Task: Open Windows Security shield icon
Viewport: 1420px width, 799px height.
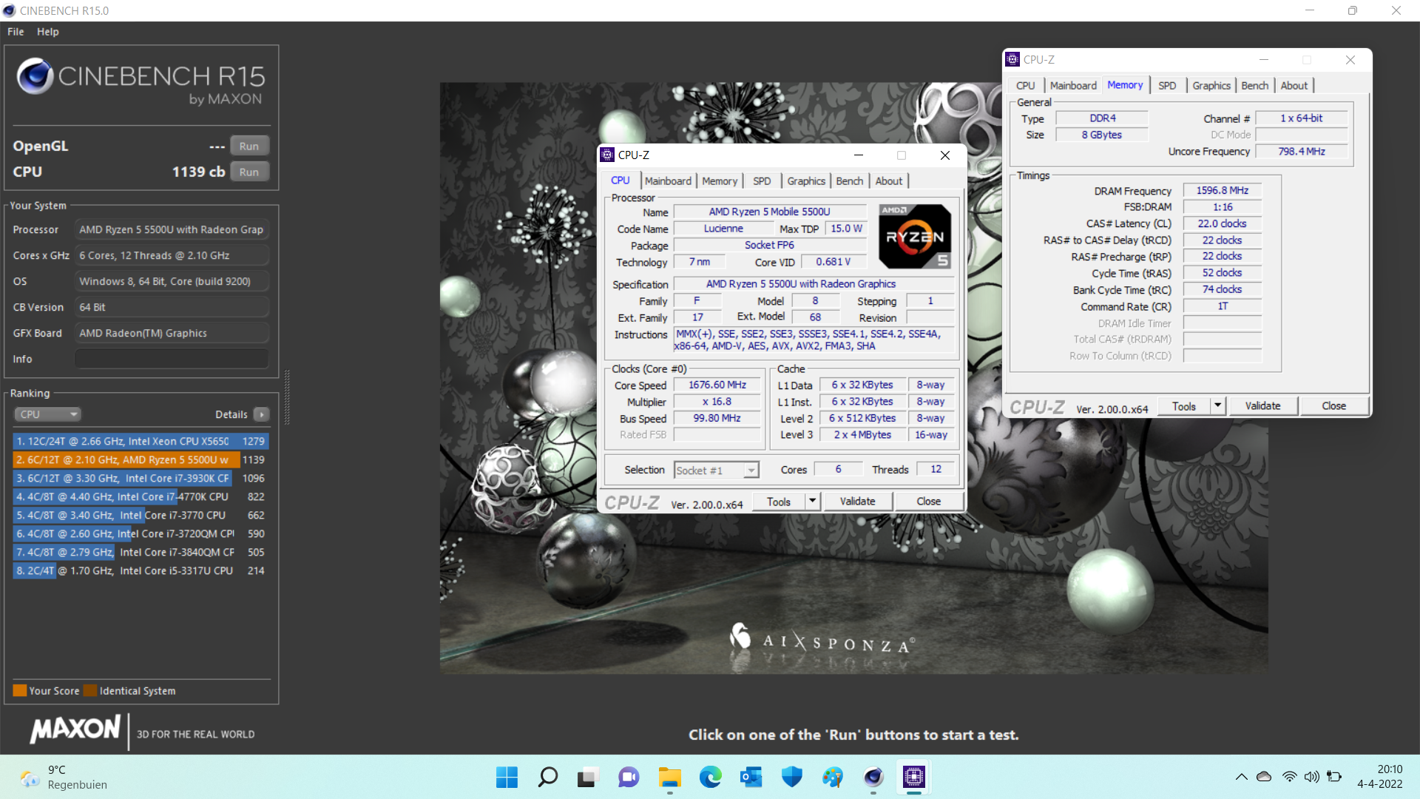Action: [792, 778]
